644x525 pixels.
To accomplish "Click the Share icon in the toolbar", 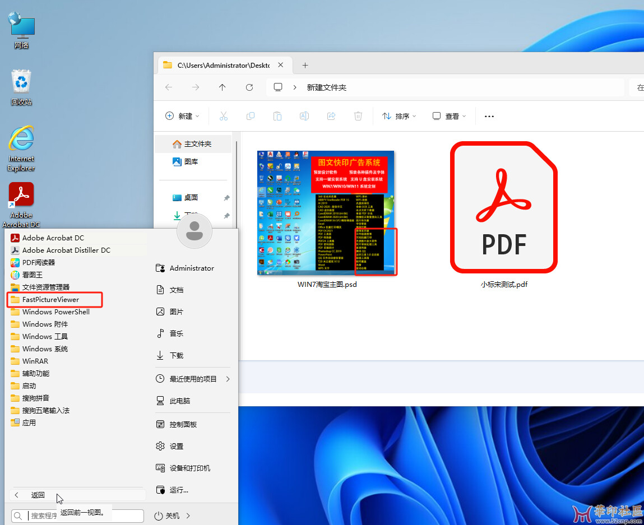I will tap(331, 116).
